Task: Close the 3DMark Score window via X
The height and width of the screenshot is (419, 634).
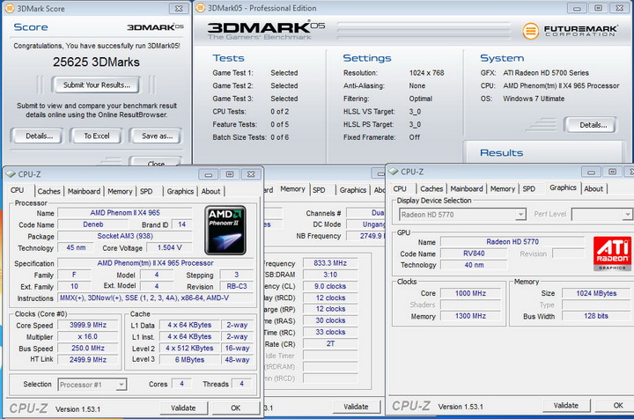Action: [x=179, y=9]
